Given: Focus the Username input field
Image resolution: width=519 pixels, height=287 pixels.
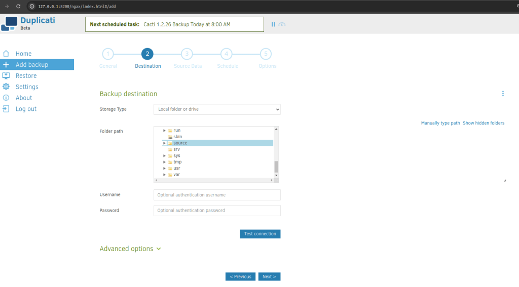Looking at the screenshot, I should 217,195.
